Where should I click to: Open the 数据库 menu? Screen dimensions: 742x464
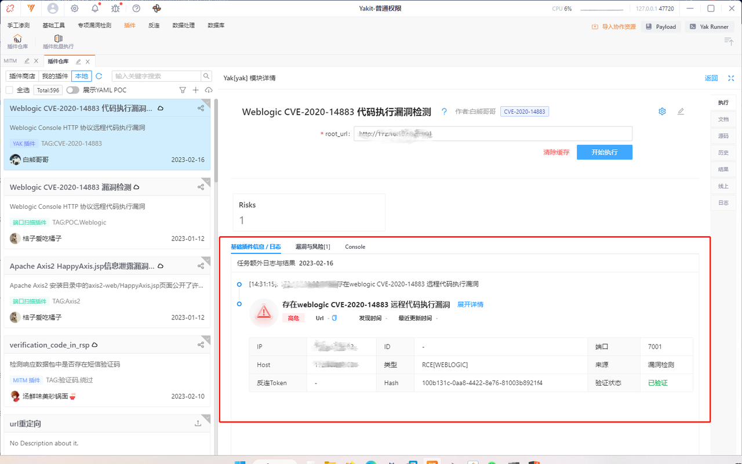(216, 26)
